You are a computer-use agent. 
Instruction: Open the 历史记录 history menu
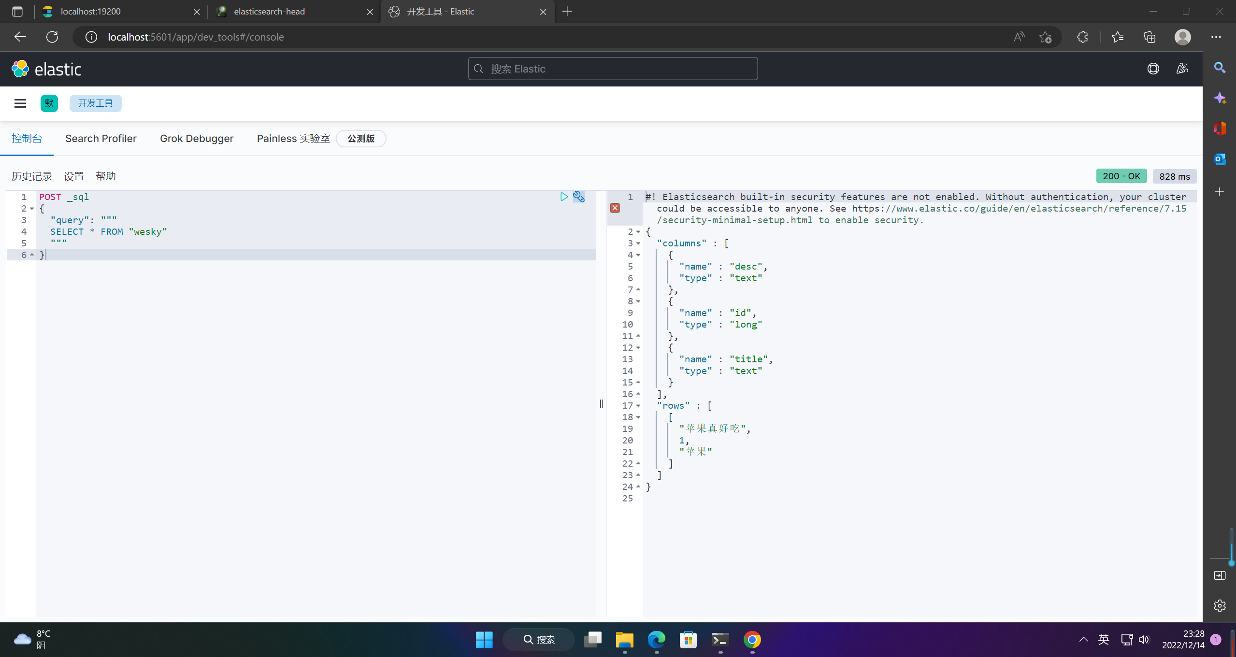pyautogui.click(x=32, y=176)
